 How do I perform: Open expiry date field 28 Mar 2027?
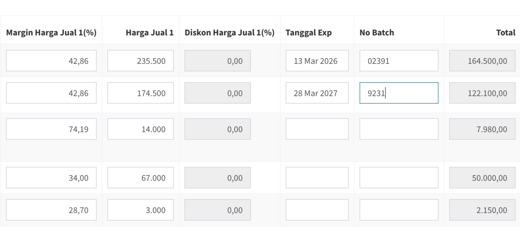click(317, 93)
